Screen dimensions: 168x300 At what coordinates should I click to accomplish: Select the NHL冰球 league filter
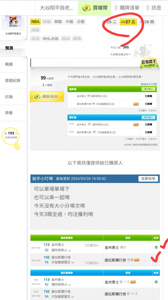(51, 39)
